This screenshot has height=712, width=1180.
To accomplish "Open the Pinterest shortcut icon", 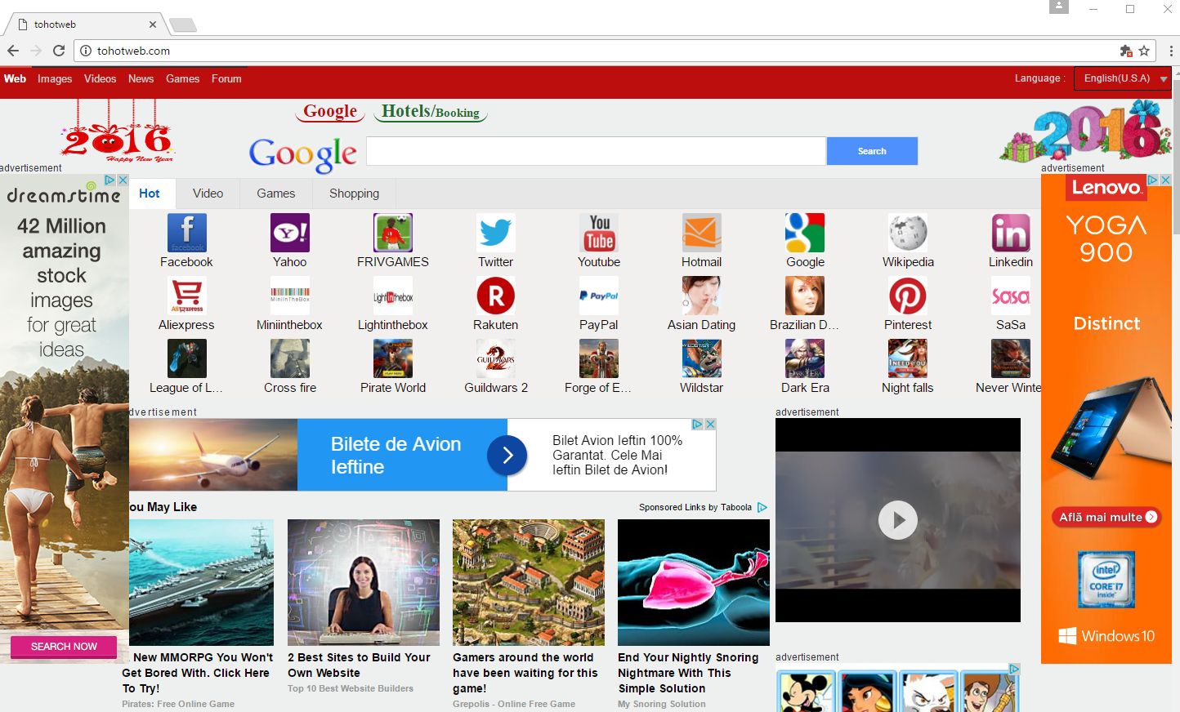I will point(908,296).
